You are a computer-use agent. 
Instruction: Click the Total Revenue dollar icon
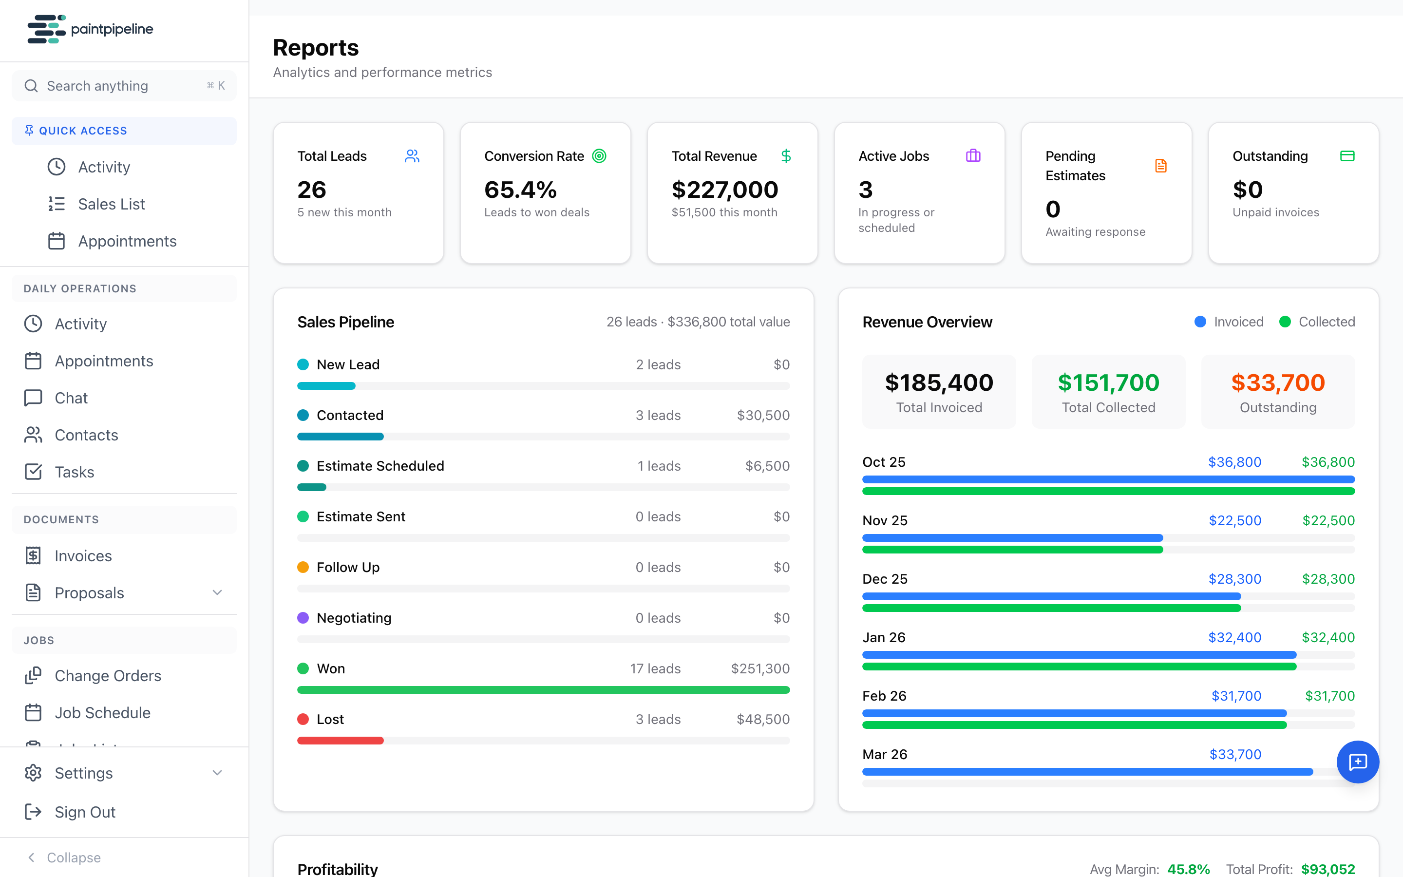point(786,155)
